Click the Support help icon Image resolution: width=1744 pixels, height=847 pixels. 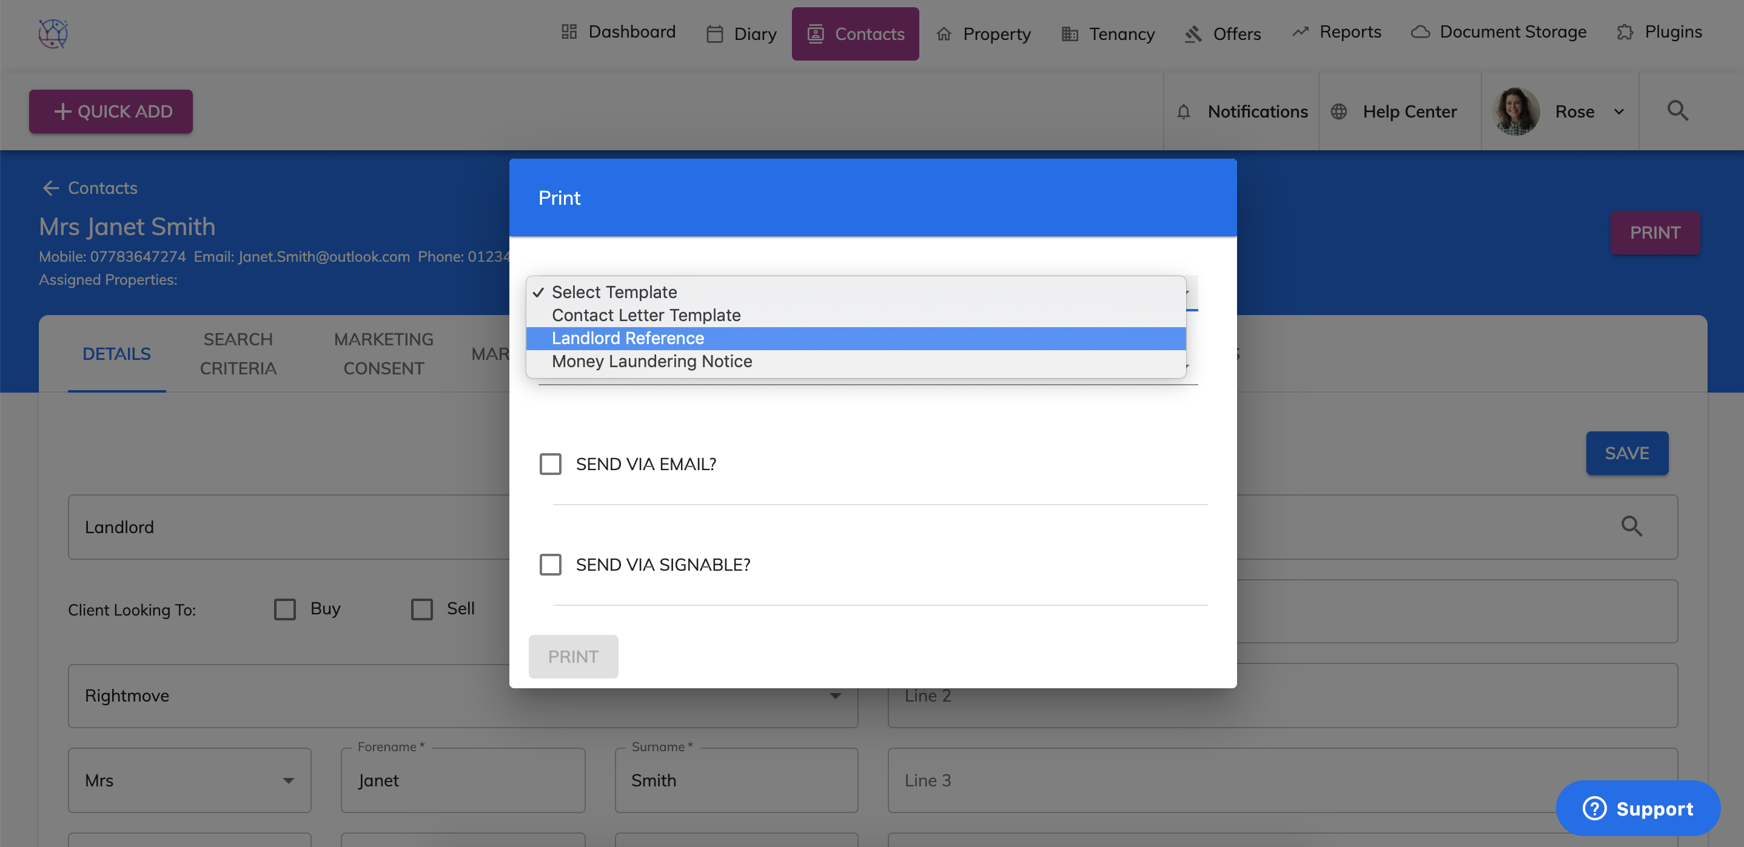click(x=1594, y=808)
